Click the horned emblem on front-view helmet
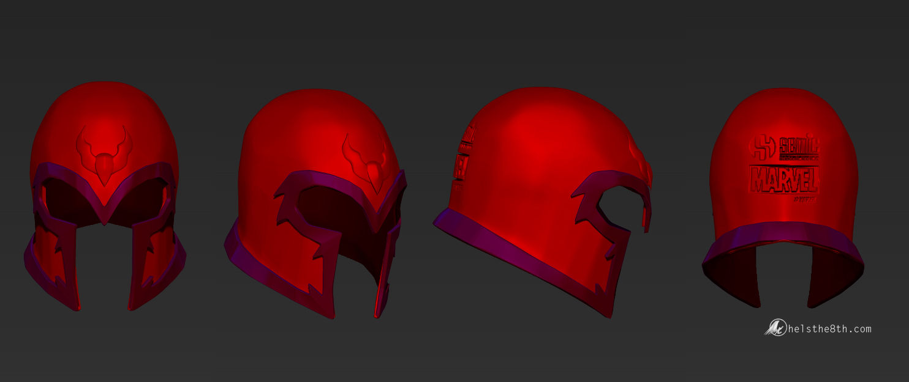Viewport: 909px width, 382px height. coord(104,155)
